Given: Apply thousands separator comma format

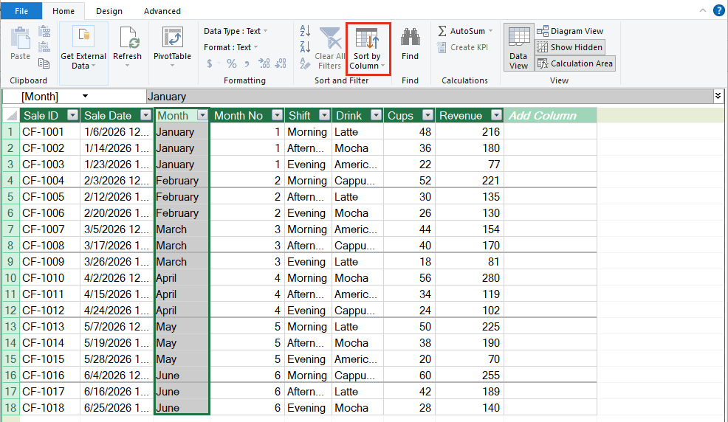Looking at the screenshot, I should point(247,63).
